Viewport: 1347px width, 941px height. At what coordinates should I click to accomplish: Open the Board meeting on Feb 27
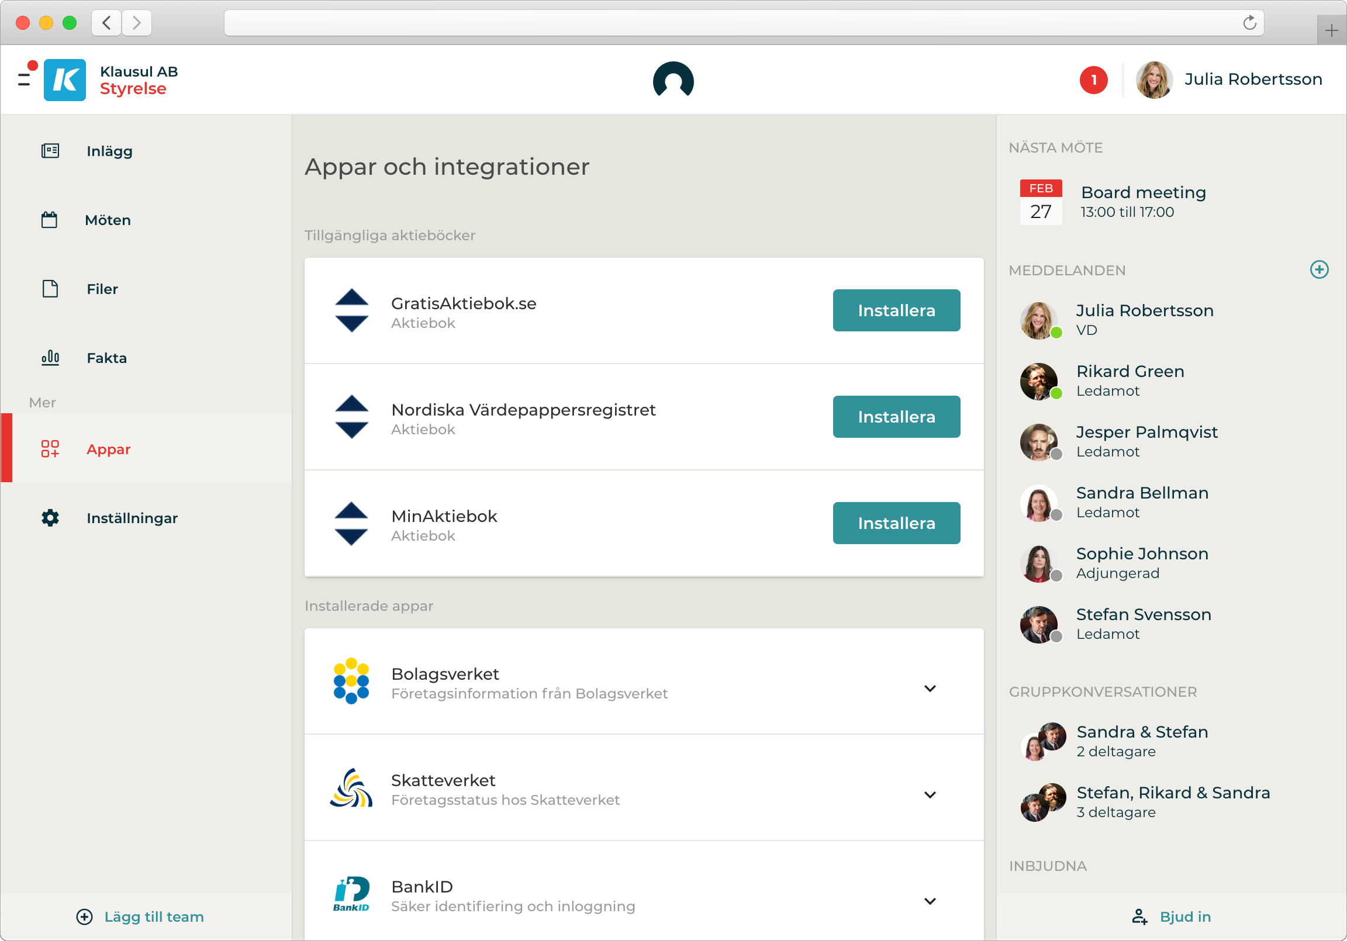[x=1142, y=201]
